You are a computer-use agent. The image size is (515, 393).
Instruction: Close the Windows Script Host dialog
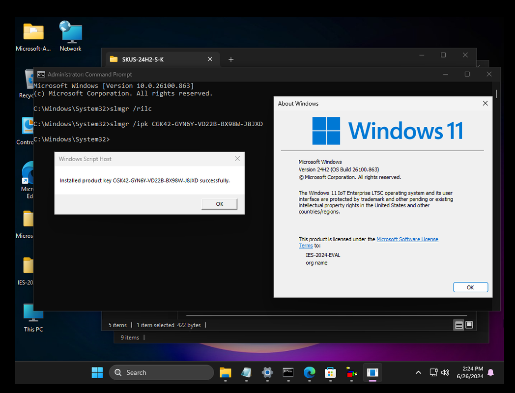click(x=237, y=159)
